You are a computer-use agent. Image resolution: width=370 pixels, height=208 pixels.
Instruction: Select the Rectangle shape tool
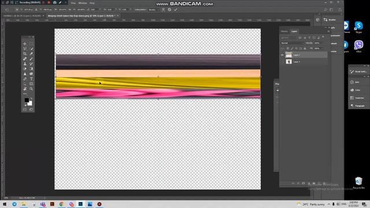(x=31, y=84)
